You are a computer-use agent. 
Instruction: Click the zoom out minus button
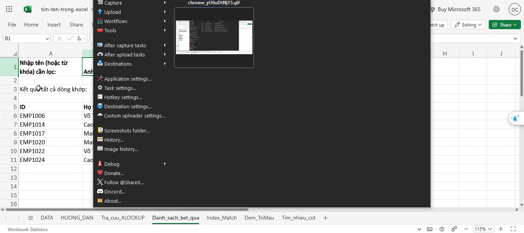[466, 229]
